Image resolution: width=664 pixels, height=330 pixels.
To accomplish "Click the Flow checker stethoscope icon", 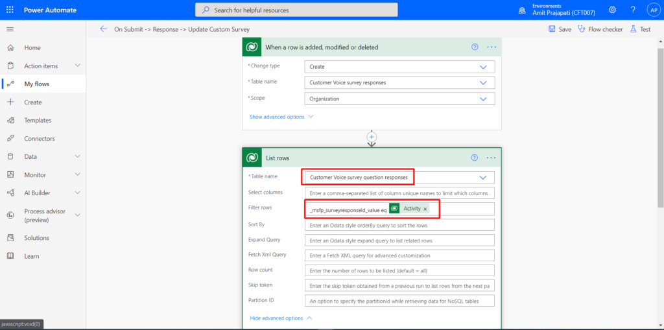I will [x=582, y=29].
